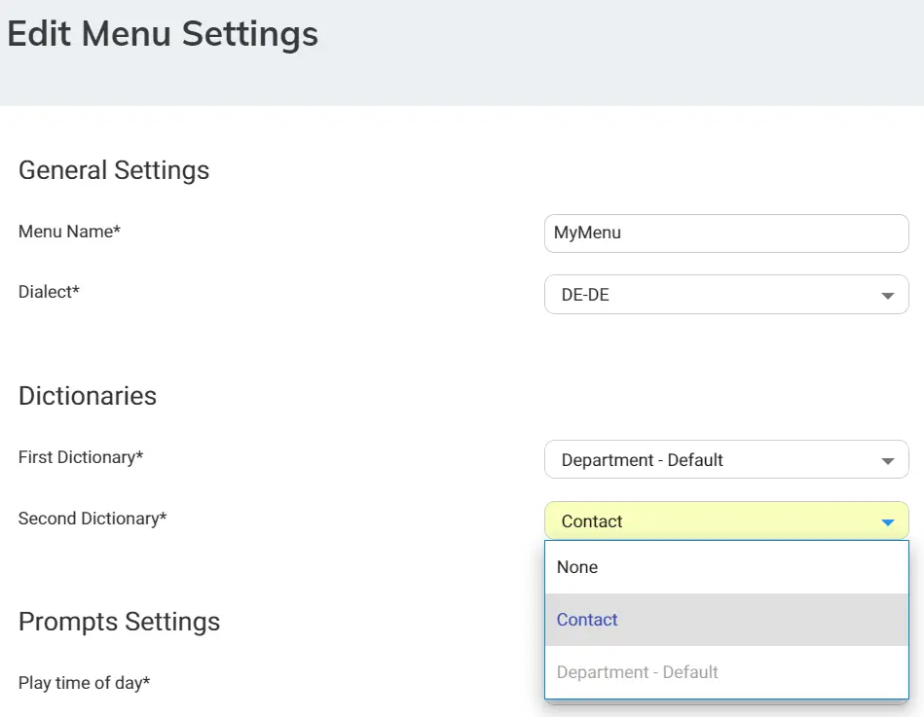This screenshot has height=717, width=924.
Task: Click the Dictionaries section heading
Action: coord(88,396)
